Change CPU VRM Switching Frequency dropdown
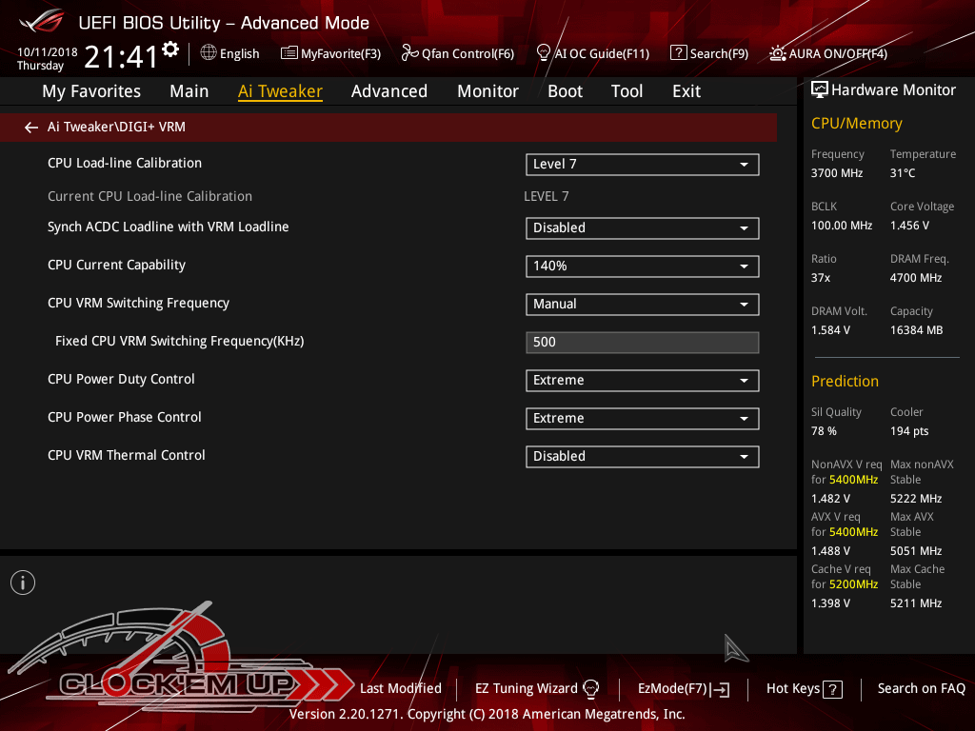 coord(642,305)
